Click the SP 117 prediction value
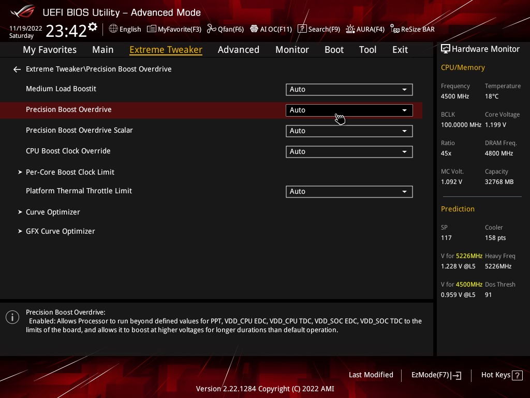This screenshot has width=530, height=398. point(446,237)
